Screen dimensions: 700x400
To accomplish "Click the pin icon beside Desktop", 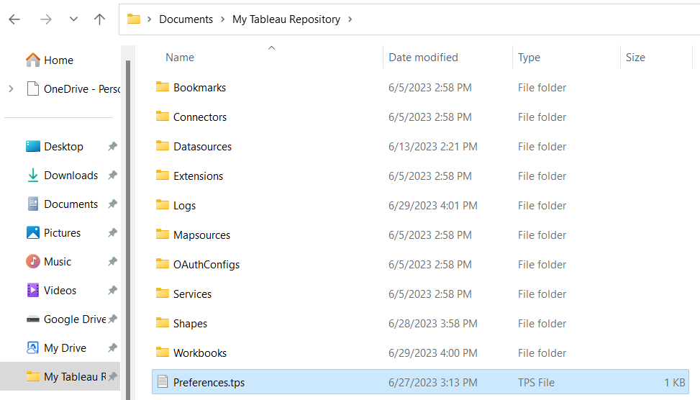I will [x=112, y=147].
